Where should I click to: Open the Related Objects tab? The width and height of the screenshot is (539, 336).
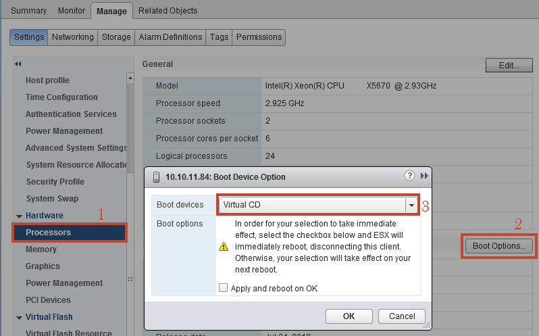[168, 11]
